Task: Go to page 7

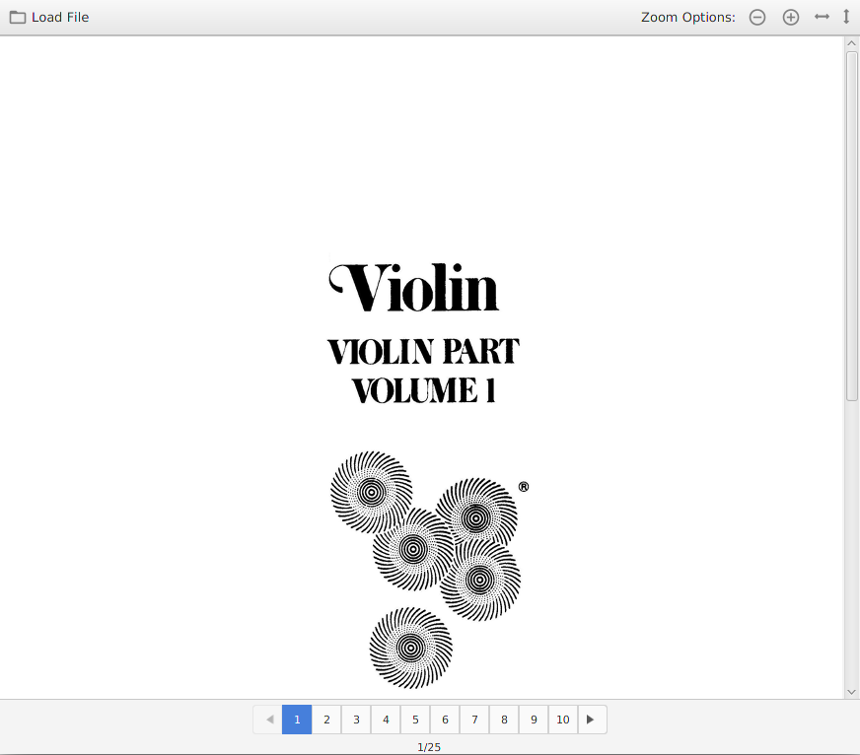Action: pyautogui.click(x=474, y=720)
